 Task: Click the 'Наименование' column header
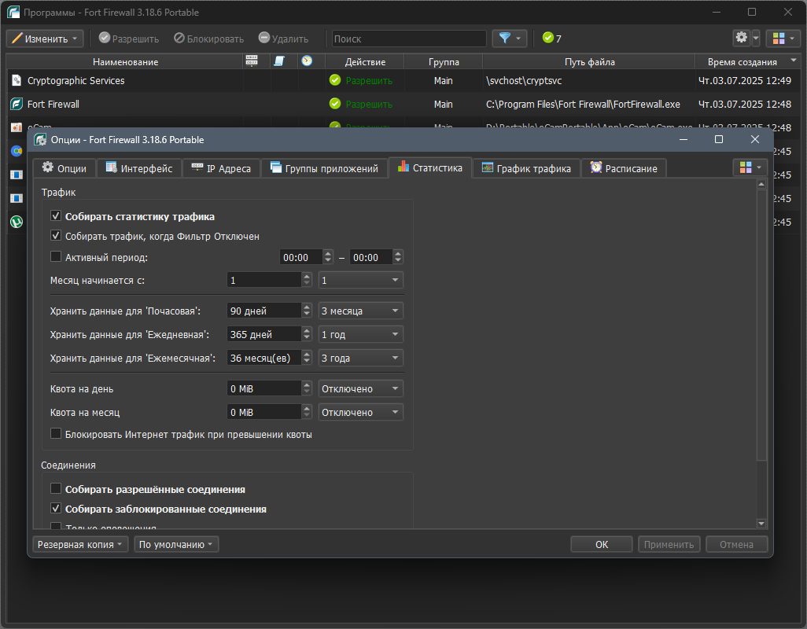click(125, 61)
